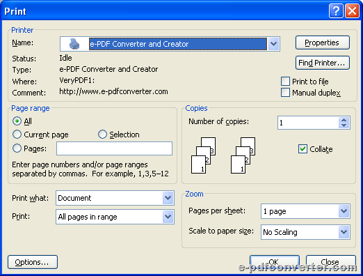Click the Idle status text
Screen dimensions: 363x276
65,58
